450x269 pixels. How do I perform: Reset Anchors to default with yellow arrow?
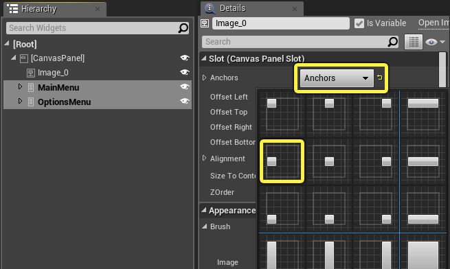(x=379, y=78)
